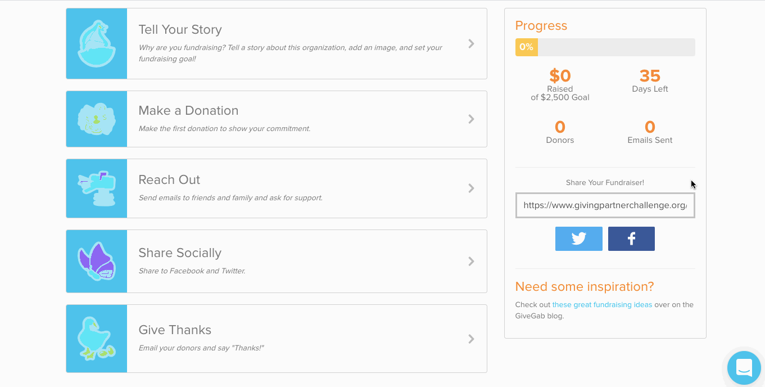The width and height of the screenshot is (765, 387).
Task: Share fundraiser via Facebook icon
Action: tap(631, 238)
